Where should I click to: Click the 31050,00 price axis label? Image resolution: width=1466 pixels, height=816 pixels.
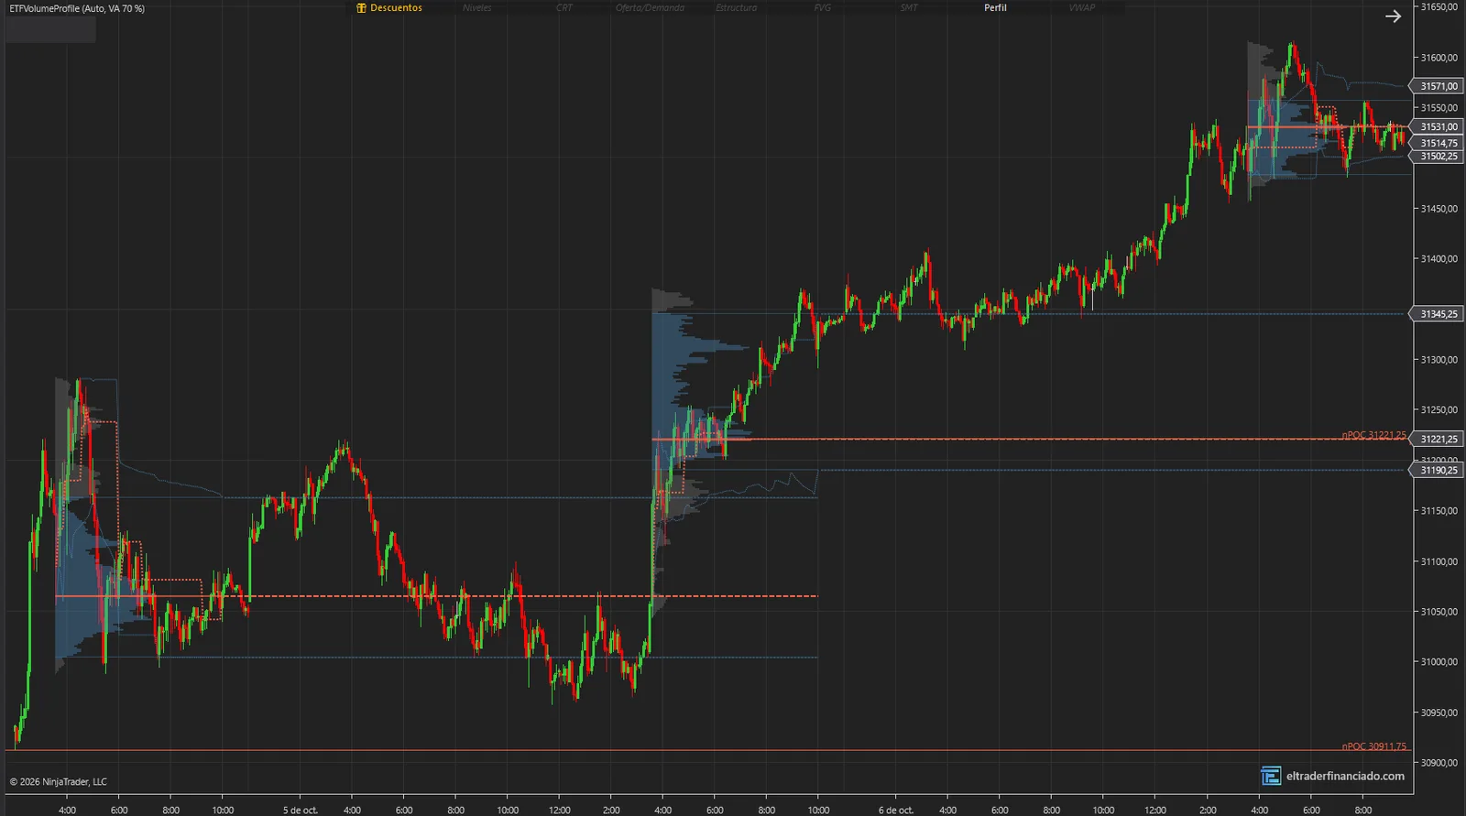(x=1439, y=612)
